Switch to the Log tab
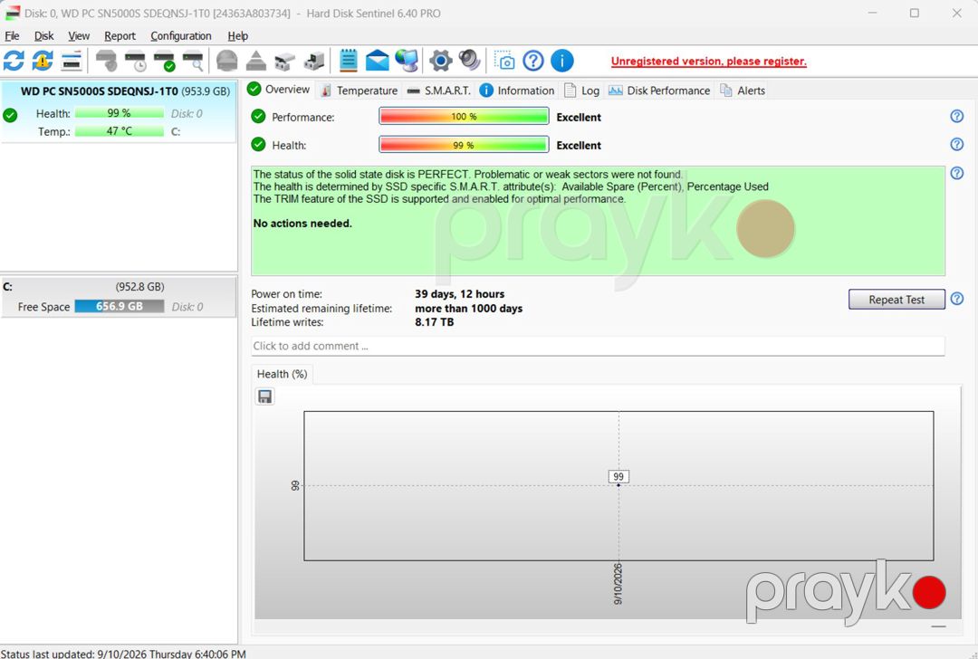The height and width of the screenshot is (659, 978). [x=582, y=91]
